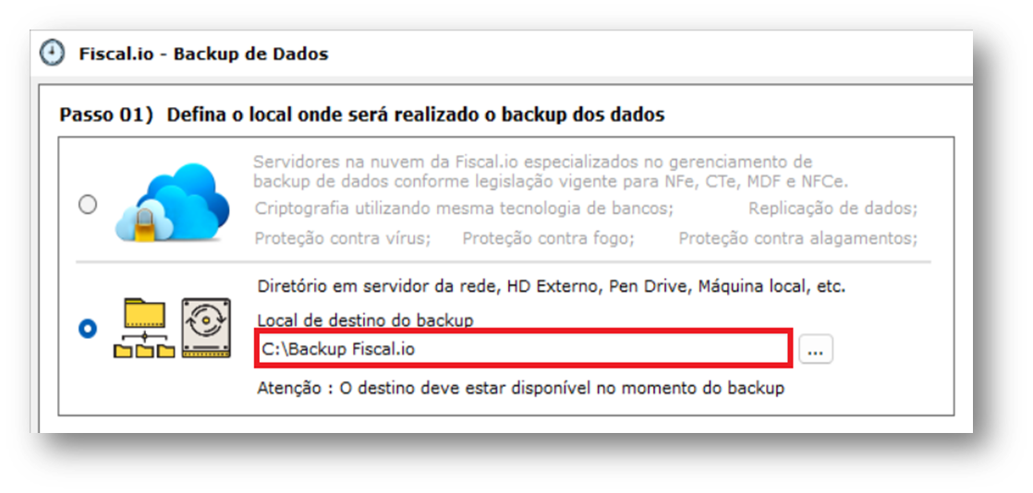This screenshot has width=1033, height=493.
Task: Click the hard drive sync icon
Action: coord(206,328)
